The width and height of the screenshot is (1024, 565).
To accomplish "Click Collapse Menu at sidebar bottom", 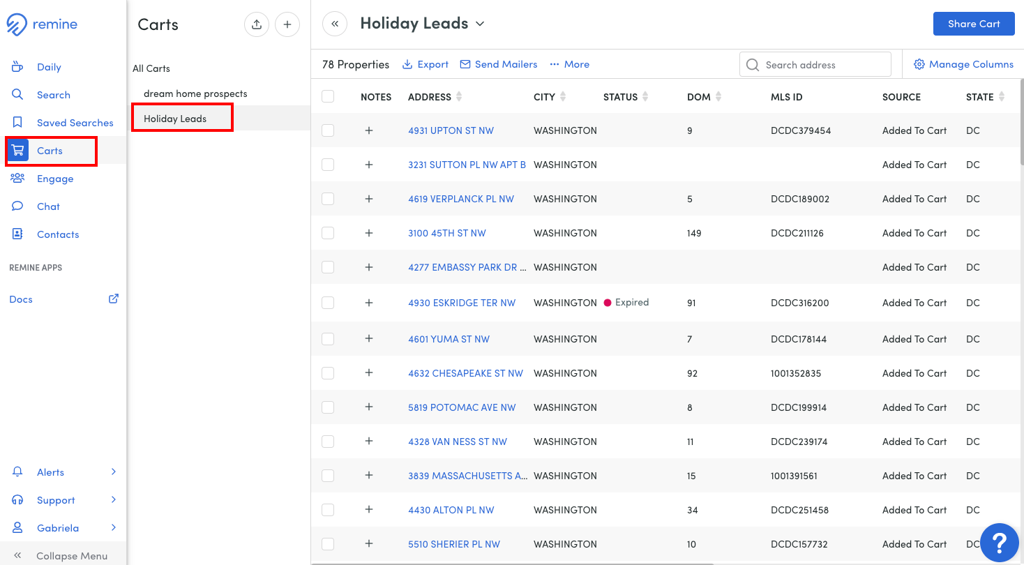I will coord(63,556).
